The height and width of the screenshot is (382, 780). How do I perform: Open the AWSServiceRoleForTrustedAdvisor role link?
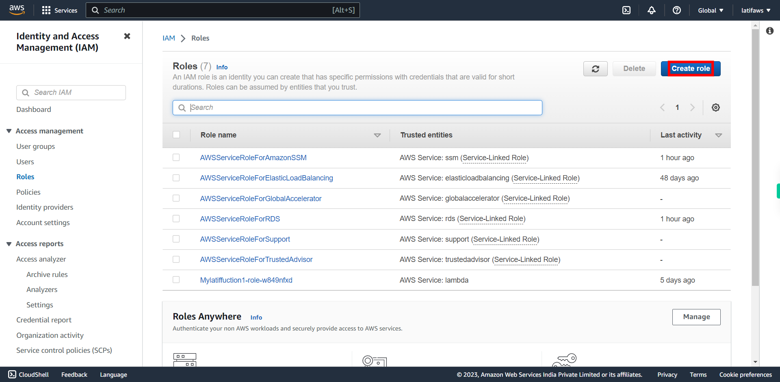point(256,260)
